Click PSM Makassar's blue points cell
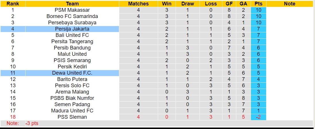 coord(258,10)
